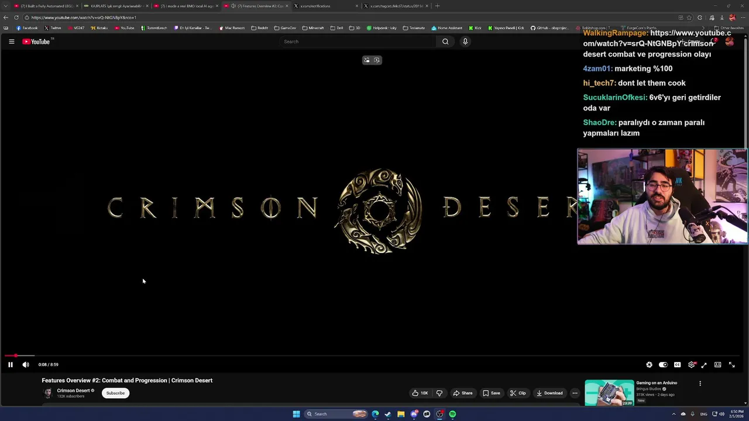The height and width of the screenshot is (421, 749).
Task: Show hidden system tray icons chevron
Action: coord(674,414)
